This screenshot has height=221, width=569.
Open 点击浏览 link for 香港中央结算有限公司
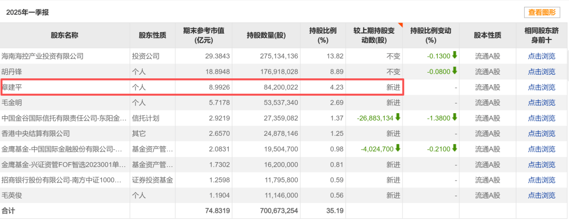541,134
